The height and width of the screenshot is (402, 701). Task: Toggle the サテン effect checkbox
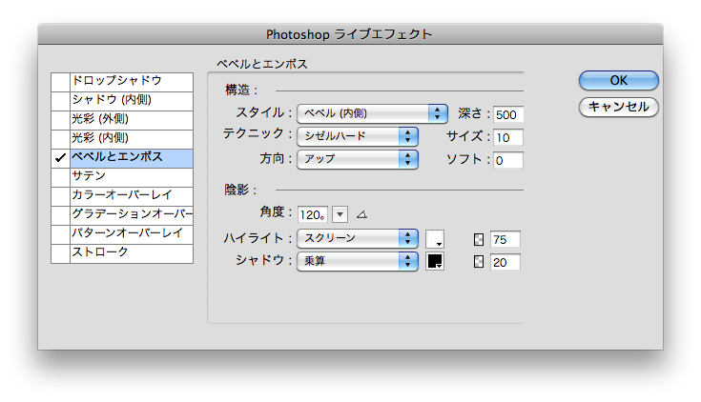pyautogui.click(x=60, y=177)
